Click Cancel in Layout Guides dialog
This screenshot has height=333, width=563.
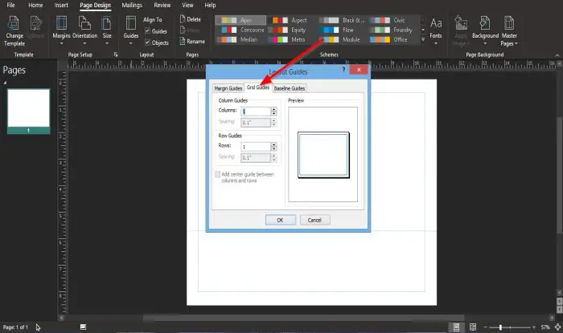coord(314,220)
